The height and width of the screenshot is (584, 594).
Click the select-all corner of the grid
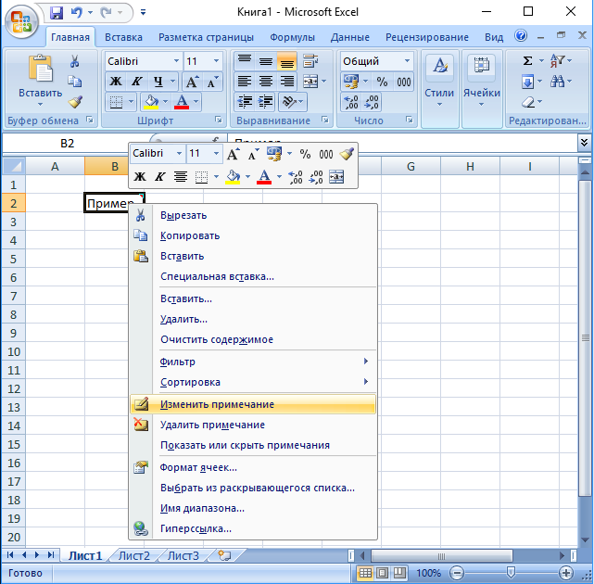coord(14,166)
